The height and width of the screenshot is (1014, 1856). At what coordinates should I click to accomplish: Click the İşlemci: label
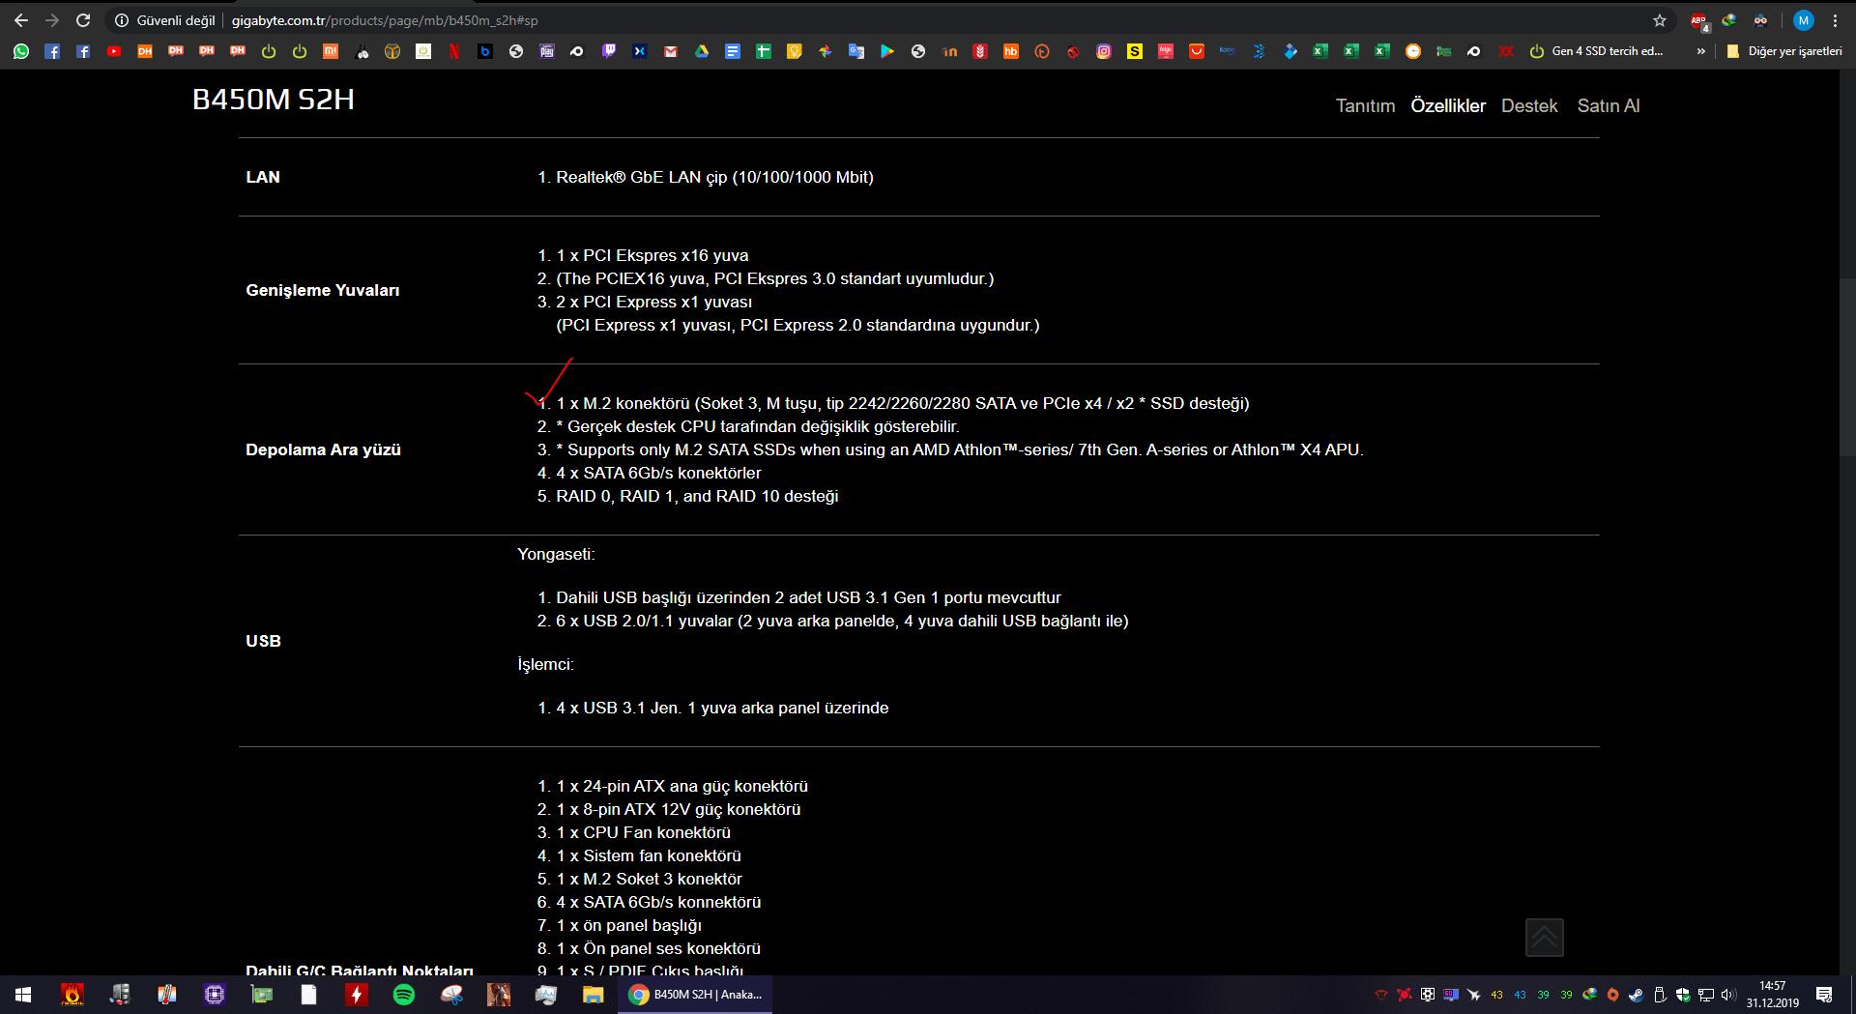point(545,665)
